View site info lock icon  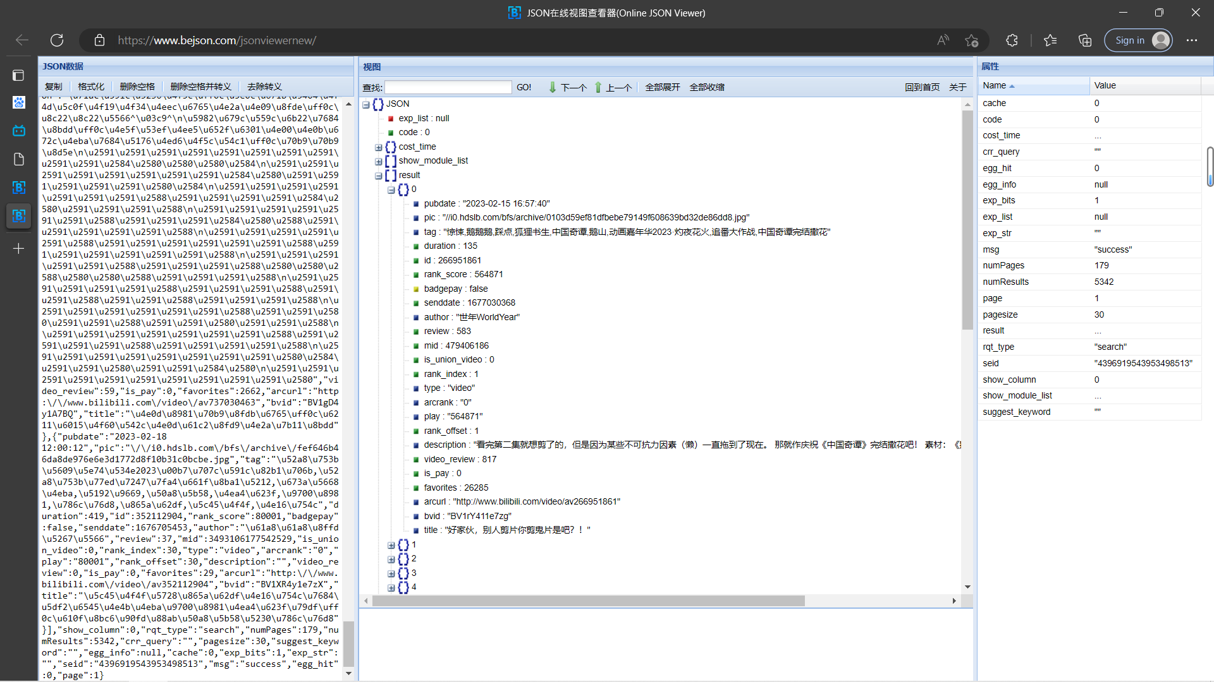coord(99,40)
